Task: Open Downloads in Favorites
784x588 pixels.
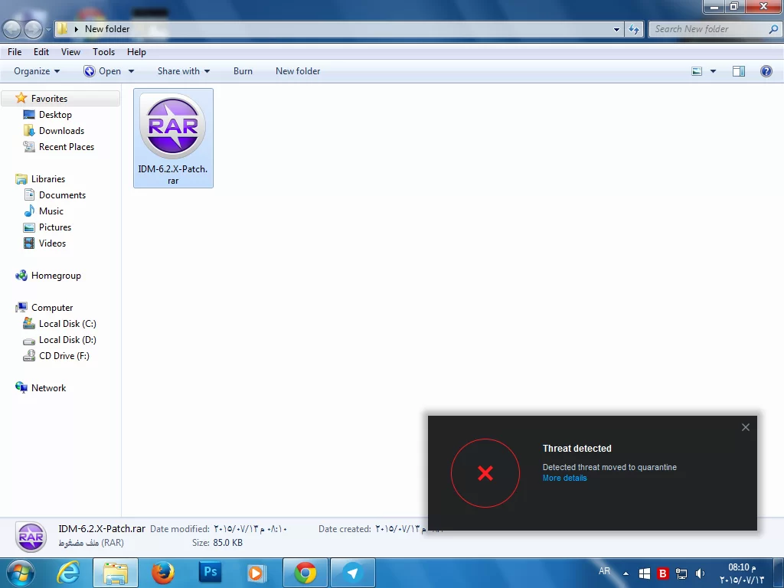Action: (x=61, y=130)
